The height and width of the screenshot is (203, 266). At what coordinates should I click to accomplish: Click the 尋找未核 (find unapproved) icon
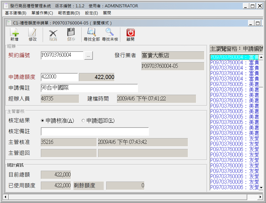[110, 35]
